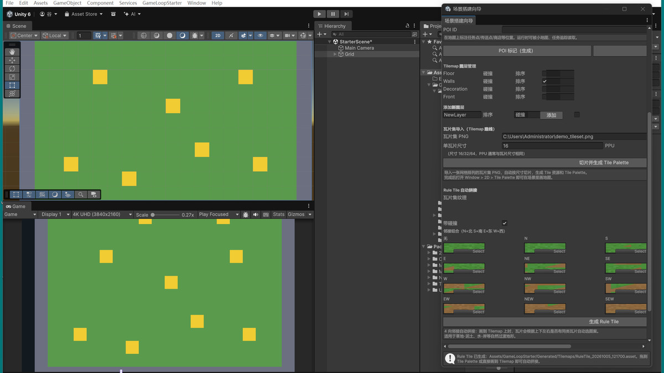Click the 单瓦片尺寸 field showing 16

(552, 146)
